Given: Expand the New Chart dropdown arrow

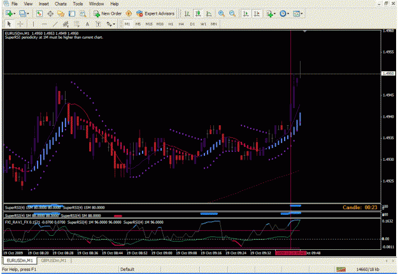Looking at the screenshot, I should pos(14,14).
